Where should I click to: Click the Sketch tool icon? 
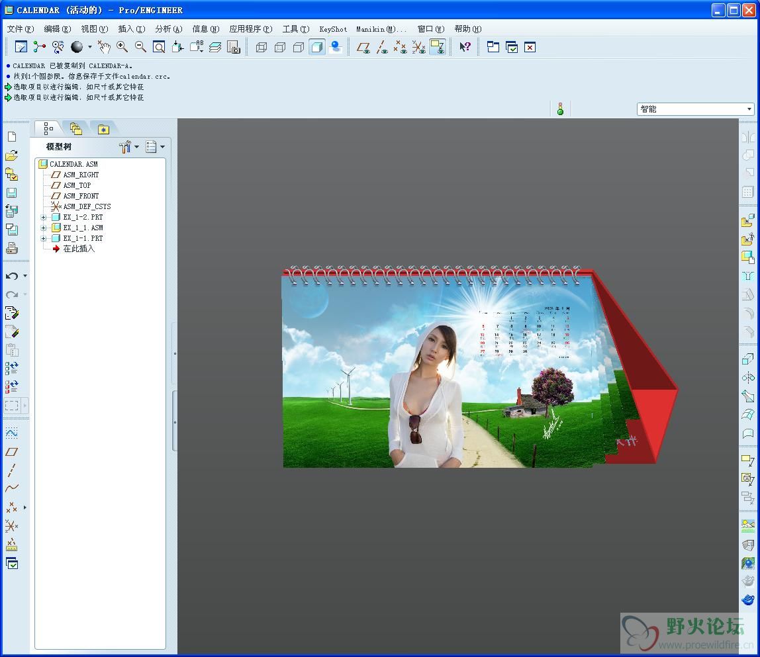(x=12, y=433)
